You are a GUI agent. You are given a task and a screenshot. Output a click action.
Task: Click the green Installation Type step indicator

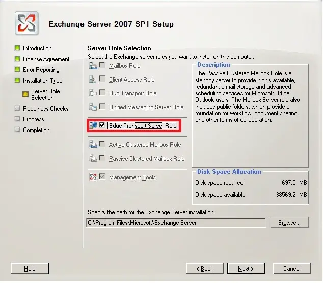(17, 80)
